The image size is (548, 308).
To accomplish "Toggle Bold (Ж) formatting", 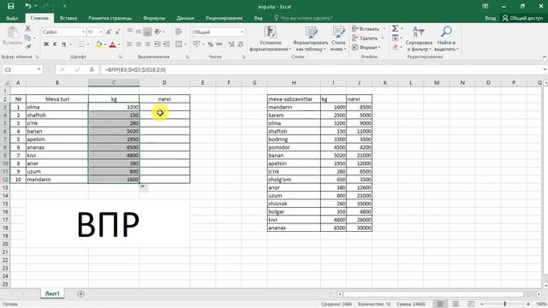I will pyautogui.click(x=46, y=44).
